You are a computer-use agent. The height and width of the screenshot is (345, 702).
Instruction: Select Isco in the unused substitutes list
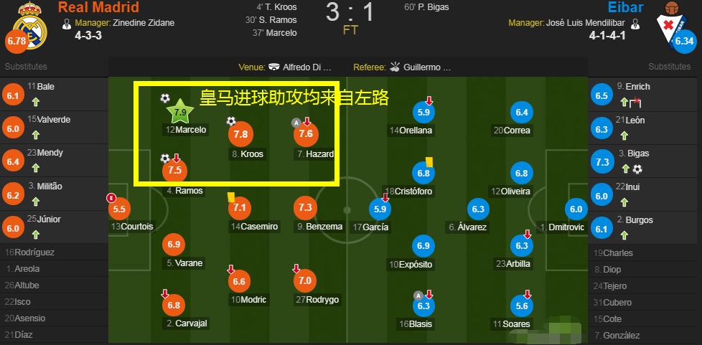(x=23, y=302)
